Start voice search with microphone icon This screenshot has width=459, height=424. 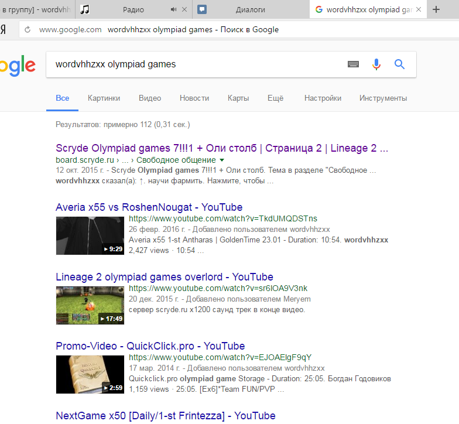tap(376, 64)
